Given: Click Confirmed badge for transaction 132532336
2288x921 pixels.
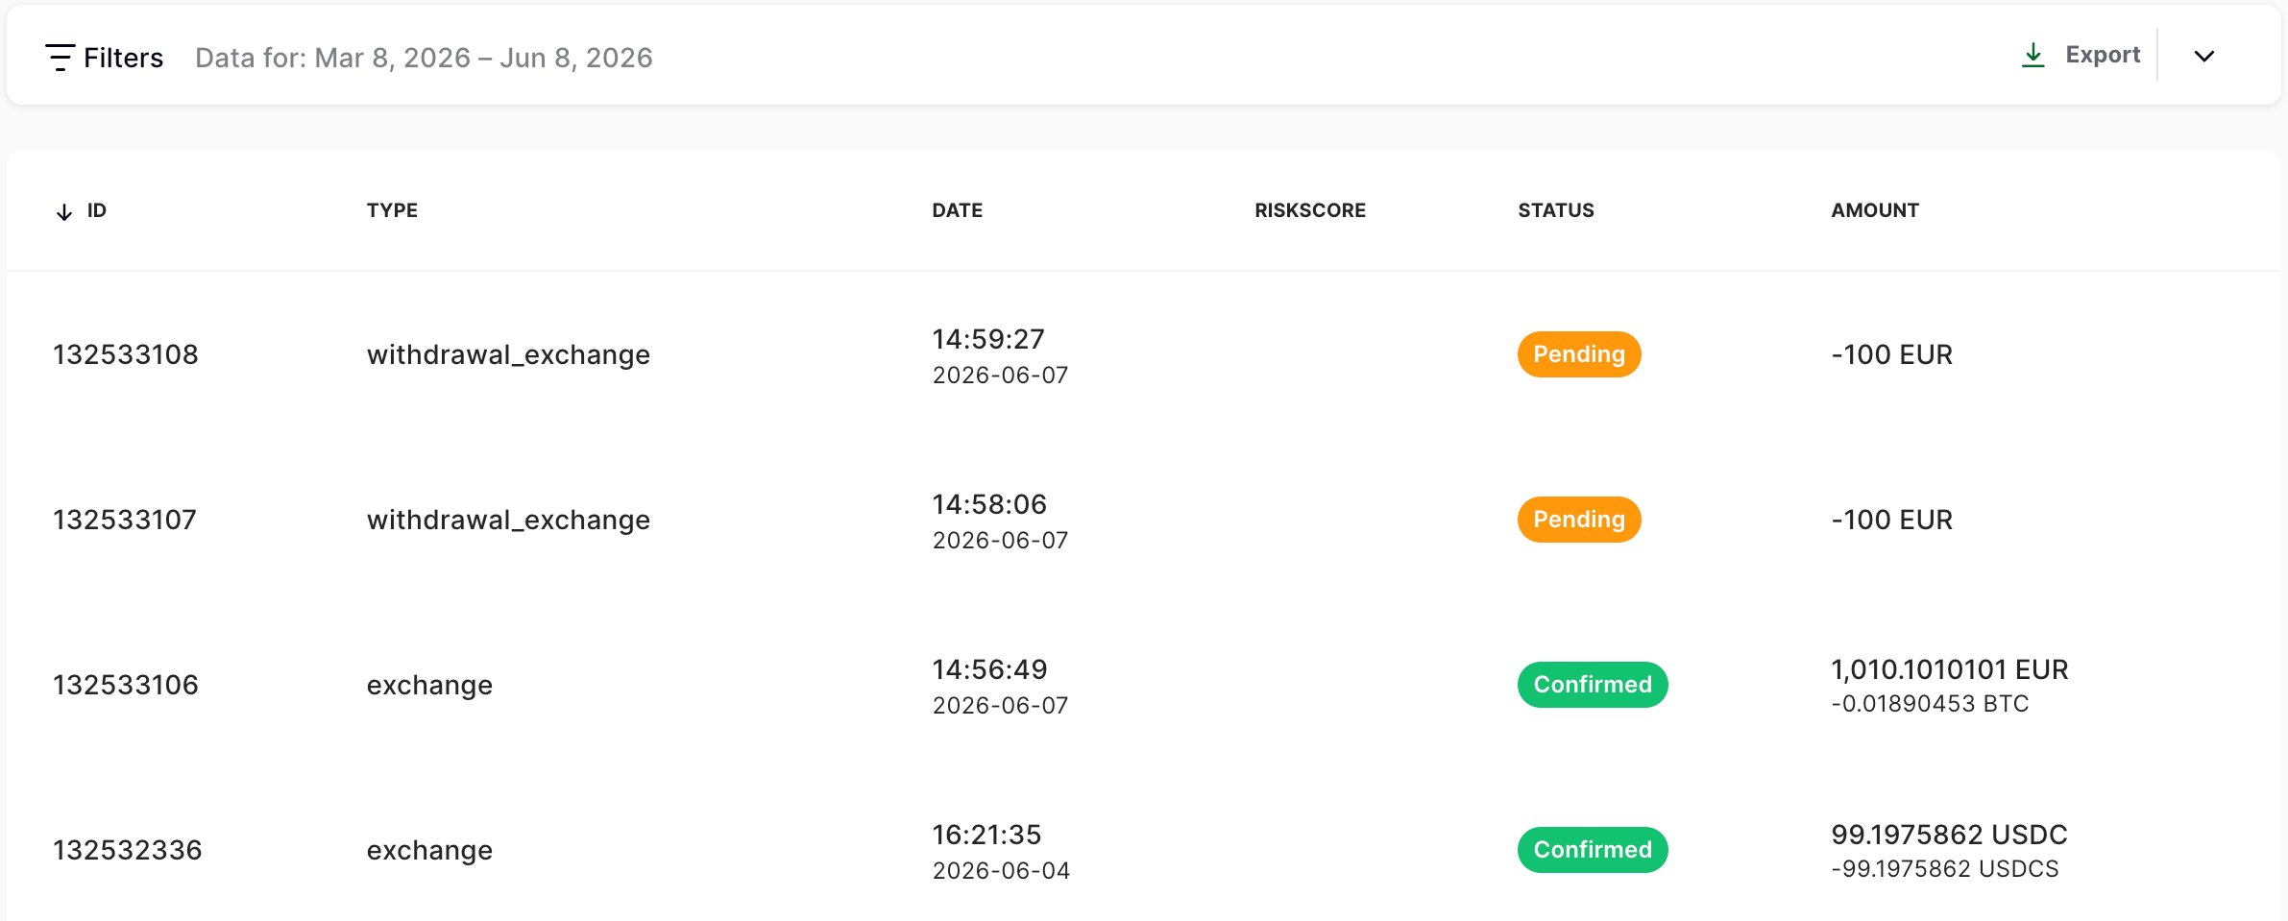Looking at the screenshot, I should click(1593, 850).
